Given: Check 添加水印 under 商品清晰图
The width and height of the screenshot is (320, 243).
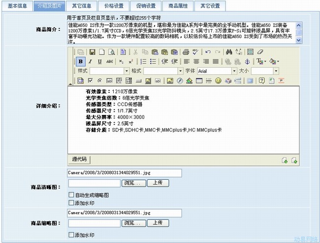Looking at the screenshot, I should (71, 203).
